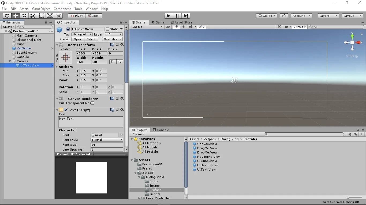Click search by label icon in Project
Image resolution: width=366 pixels, height=205 pixels.
pyautogui.click(x=356, y=134)
